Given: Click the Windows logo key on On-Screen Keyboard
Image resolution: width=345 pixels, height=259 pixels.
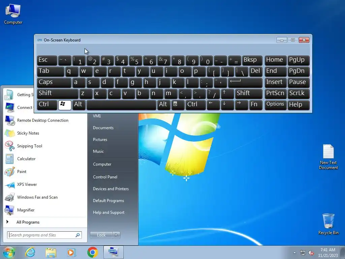Looking at the screenshot, I should pyautogui.click(x=65, y=105).
